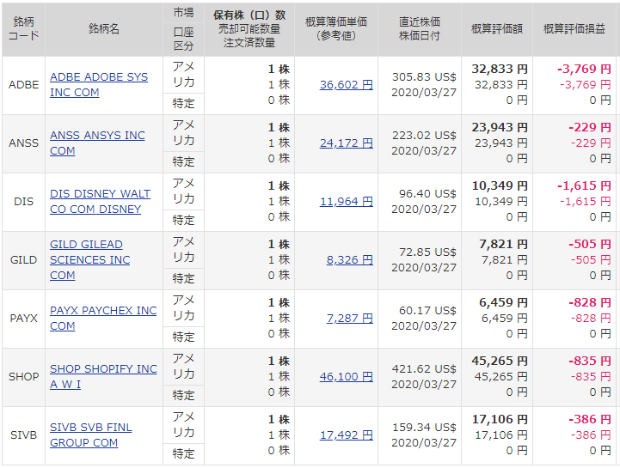The image size is (620, 468).
Task: Select the DIS ticker code cell
Action: pyautogui.click(x=24, y=202)
